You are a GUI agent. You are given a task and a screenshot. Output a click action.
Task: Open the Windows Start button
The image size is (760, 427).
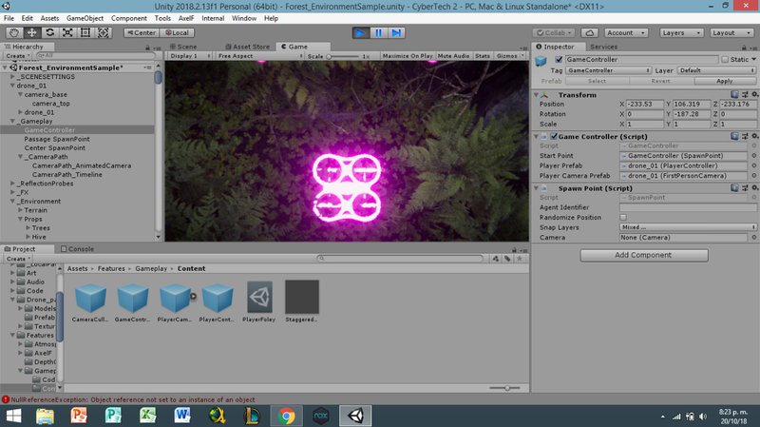point(13,416)
